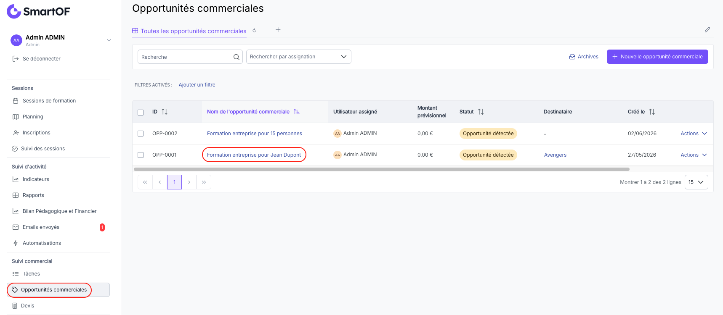Check the OPP-0002 row checkbox
The height and width of the screenshot is (315, 723).
[x=141, y=134]
